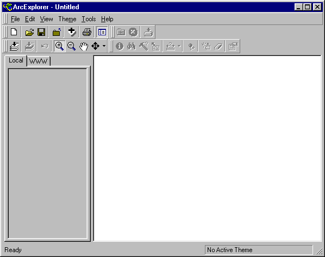Open the Tools menu

coord(89,19)
